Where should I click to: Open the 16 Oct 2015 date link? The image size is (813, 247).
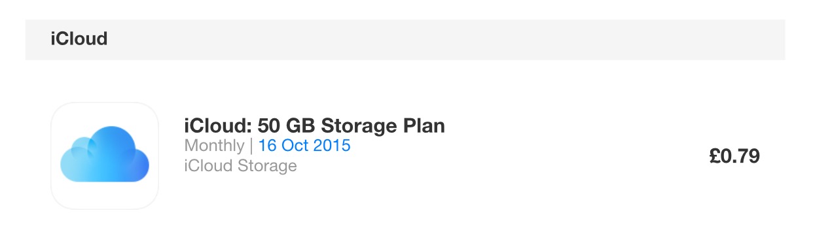(304, 145)
